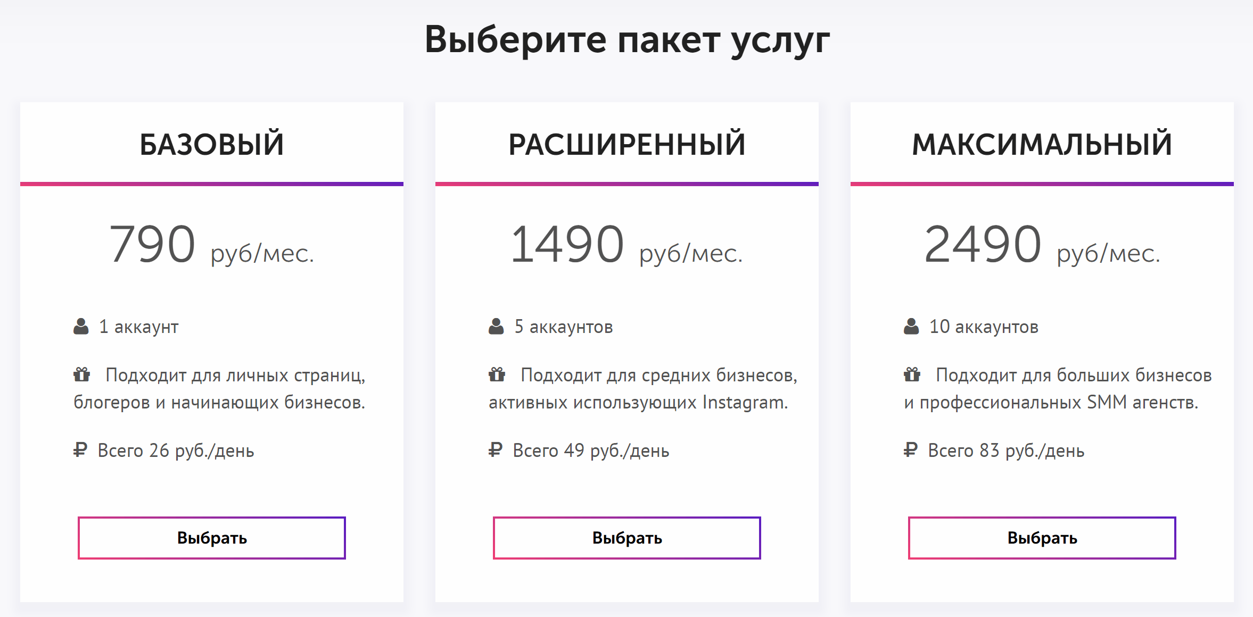Click the ruble icon next to "Всего 26 руб./день"
This screenshot has height=617, width=1253.
[x=80, y=450]
